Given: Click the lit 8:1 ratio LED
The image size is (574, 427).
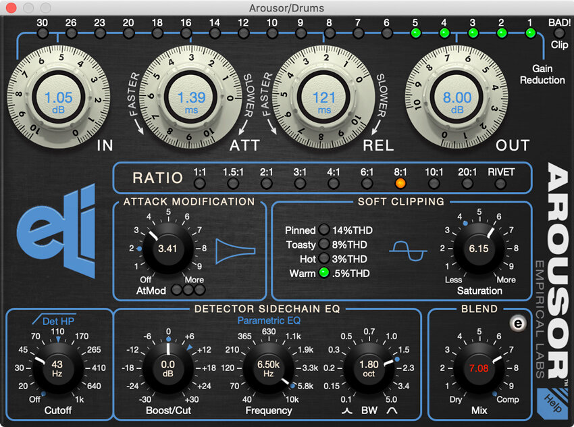Looking at the screenshot, I should (400, 184).
